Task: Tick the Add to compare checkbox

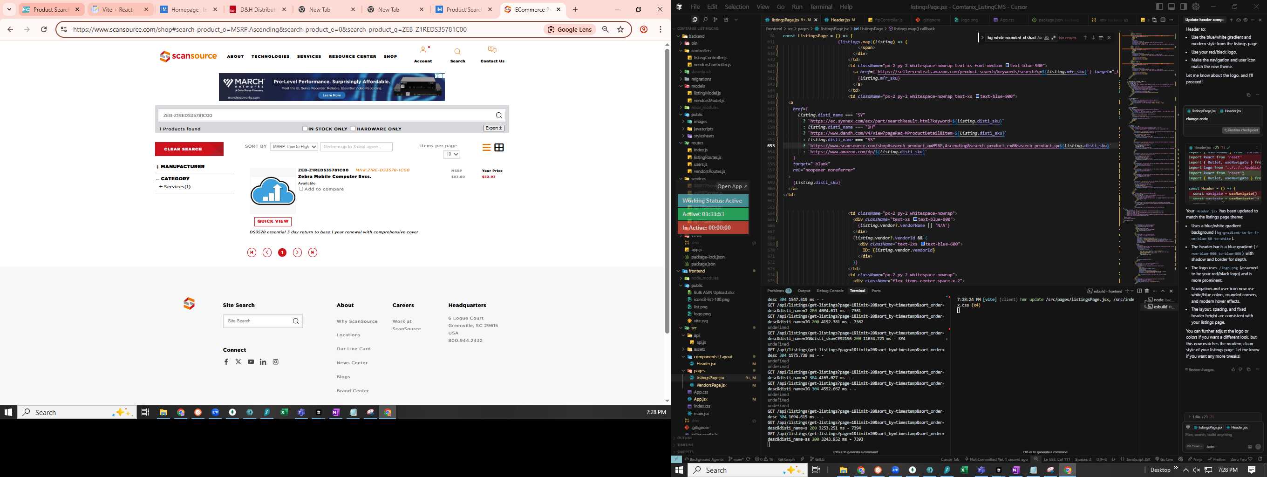Action: [301, 189]
